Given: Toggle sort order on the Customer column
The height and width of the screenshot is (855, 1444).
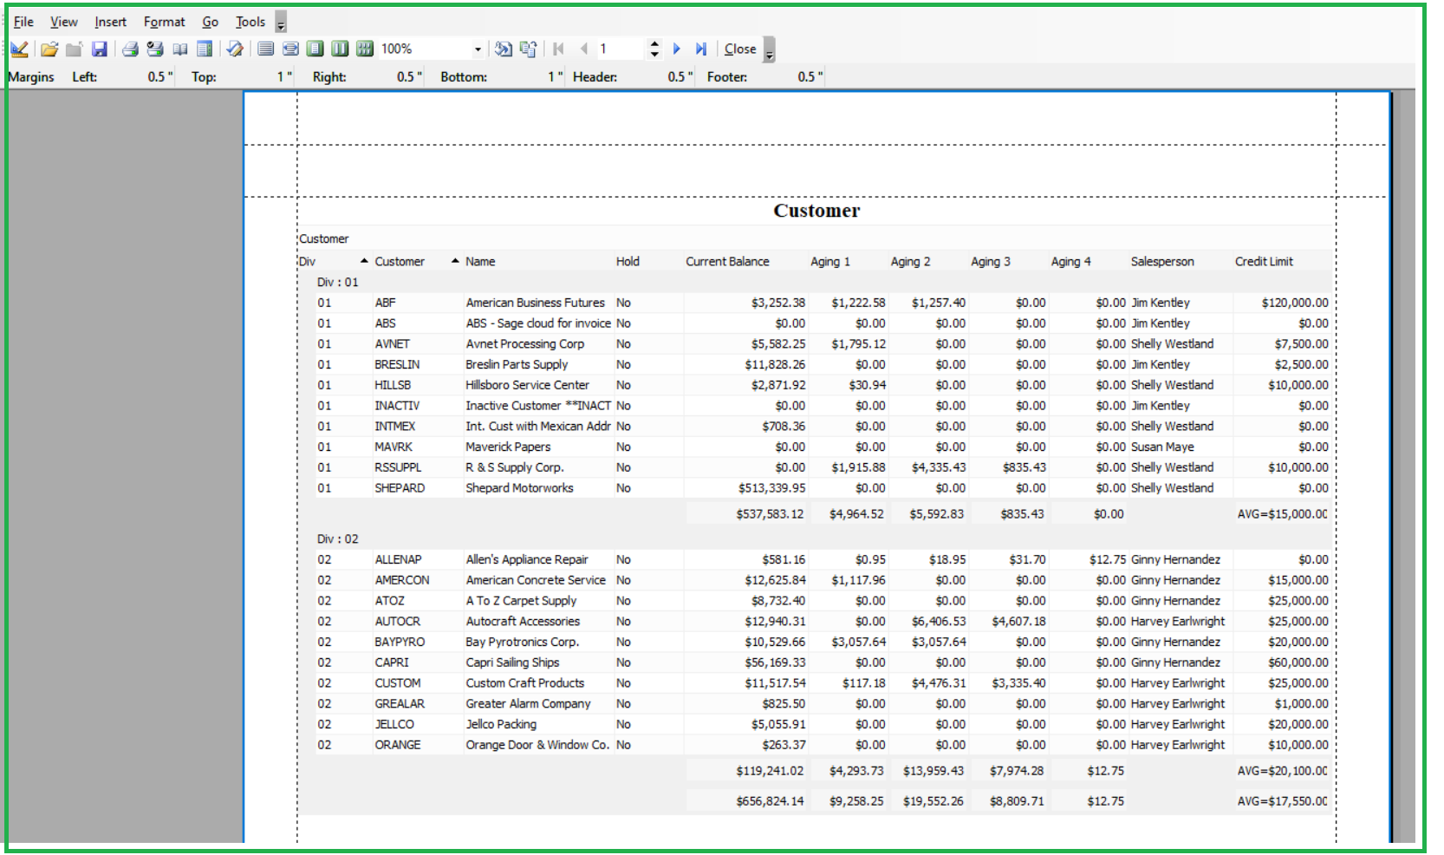Looking at the screenshot, I should pos(454,260).
